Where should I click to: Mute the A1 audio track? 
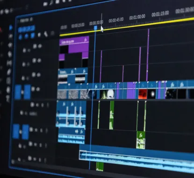(37, 105)
